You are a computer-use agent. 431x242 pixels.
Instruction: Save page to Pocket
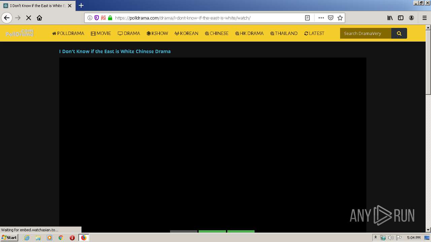331,18
